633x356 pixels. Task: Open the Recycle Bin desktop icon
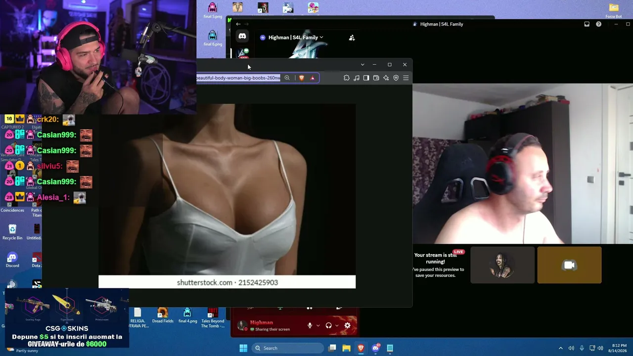click(x=12, y=232)
